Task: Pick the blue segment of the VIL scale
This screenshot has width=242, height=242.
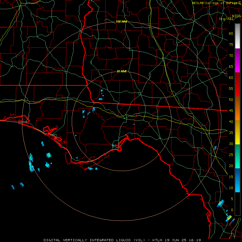Action: point(237,180)
